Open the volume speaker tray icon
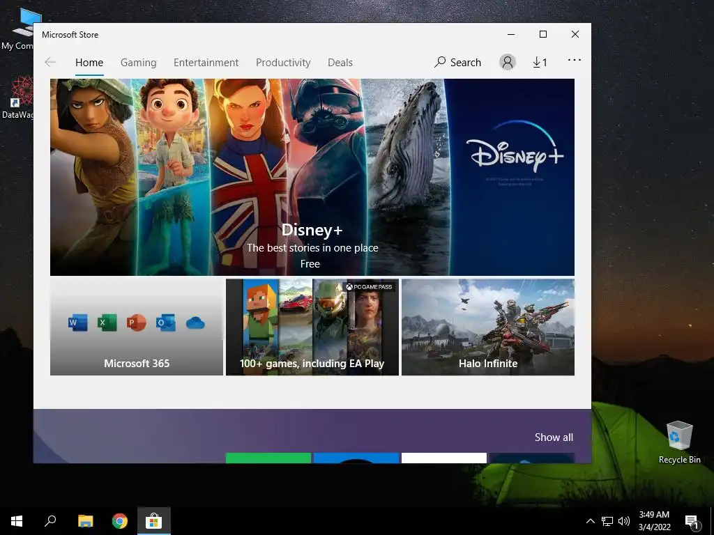Image resolution: width=714 pixels, height=535 pixels. (624, 521)
